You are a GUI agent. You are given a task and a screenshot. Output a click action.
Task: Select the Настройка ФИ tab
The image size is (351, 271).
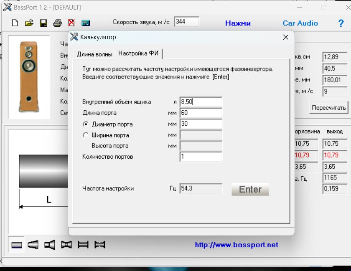[138, 53]
